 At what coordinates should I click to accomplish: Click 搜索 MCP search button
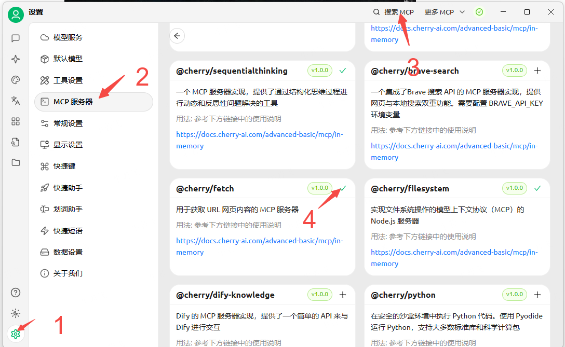(394, 12)
